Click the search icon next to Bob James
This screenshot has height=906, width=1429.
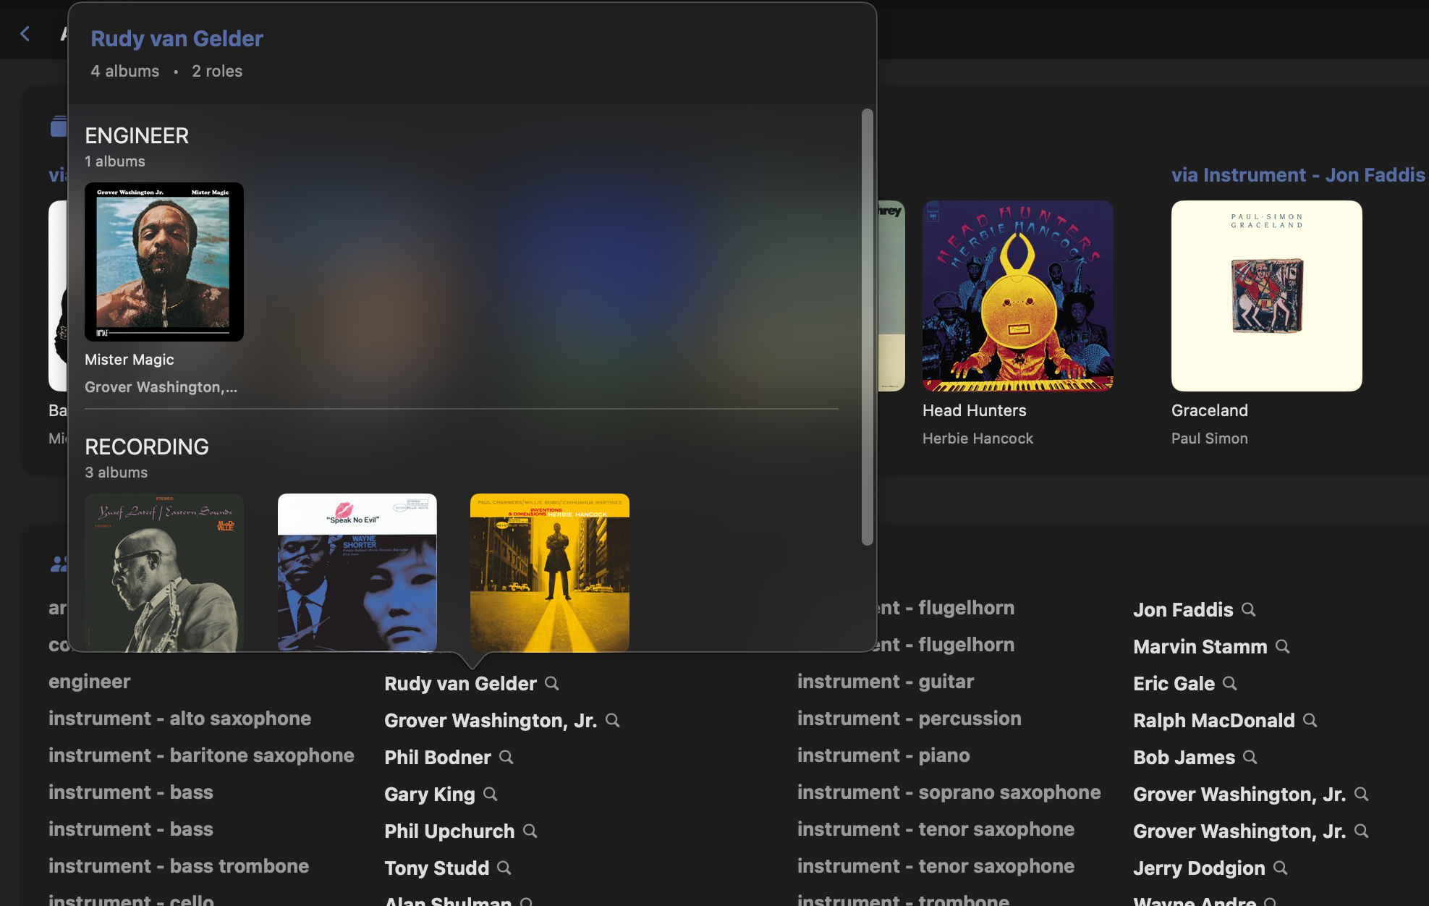(1250, 757)
